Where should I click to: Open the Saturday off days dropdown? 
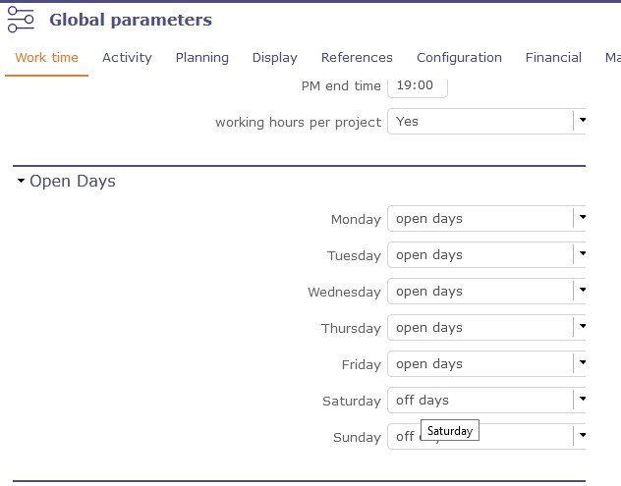[x=581, y=401]
